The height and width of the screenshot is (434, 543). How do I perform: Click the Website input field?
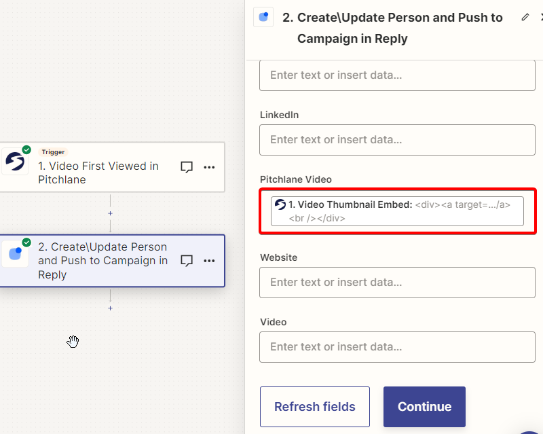click(x=397, y=283)
